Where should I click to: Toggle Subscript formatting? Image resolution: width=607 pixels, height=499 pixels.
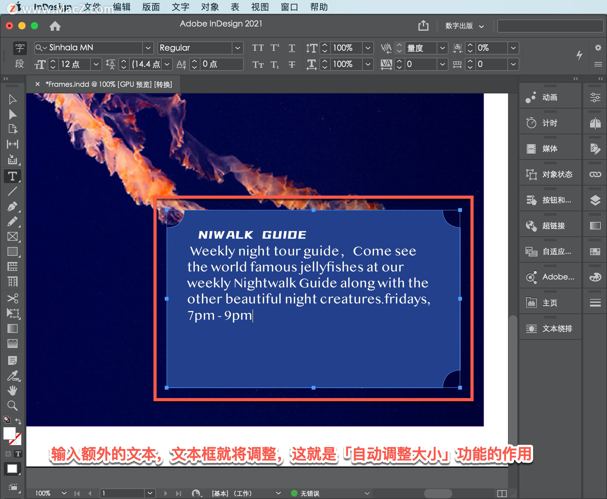point(275,65)
